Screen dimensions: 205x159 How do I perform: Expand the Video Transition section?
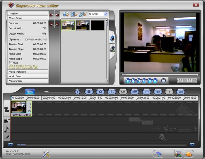coord(28,72)
